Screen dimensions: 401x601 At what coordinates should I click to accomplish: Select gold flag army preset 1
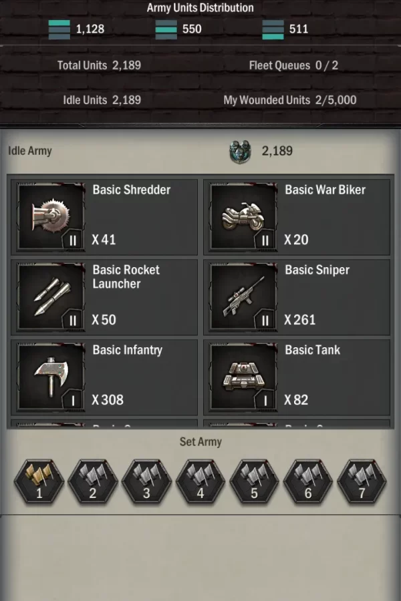pos(39,481)
